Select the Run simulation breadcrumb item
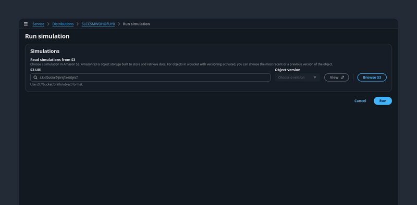The width and height of the screenshot is (417, 205). point(136,24)
